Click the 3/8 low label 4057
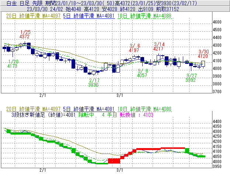 (142, 75)
